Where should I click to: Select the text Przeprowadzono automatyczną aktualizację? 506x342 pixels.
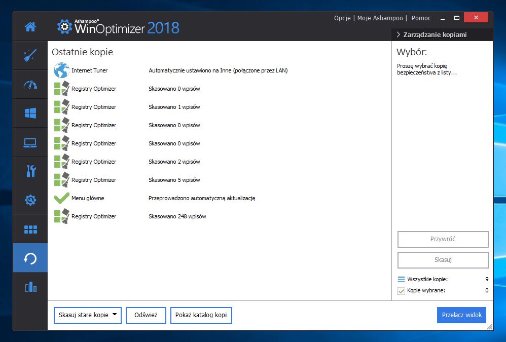pos(202,198)
